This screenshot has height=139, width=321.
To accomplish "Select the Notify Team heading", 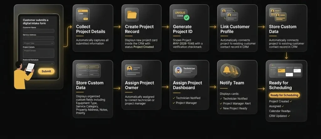I will pyautogui.click(x=232, y=83).
